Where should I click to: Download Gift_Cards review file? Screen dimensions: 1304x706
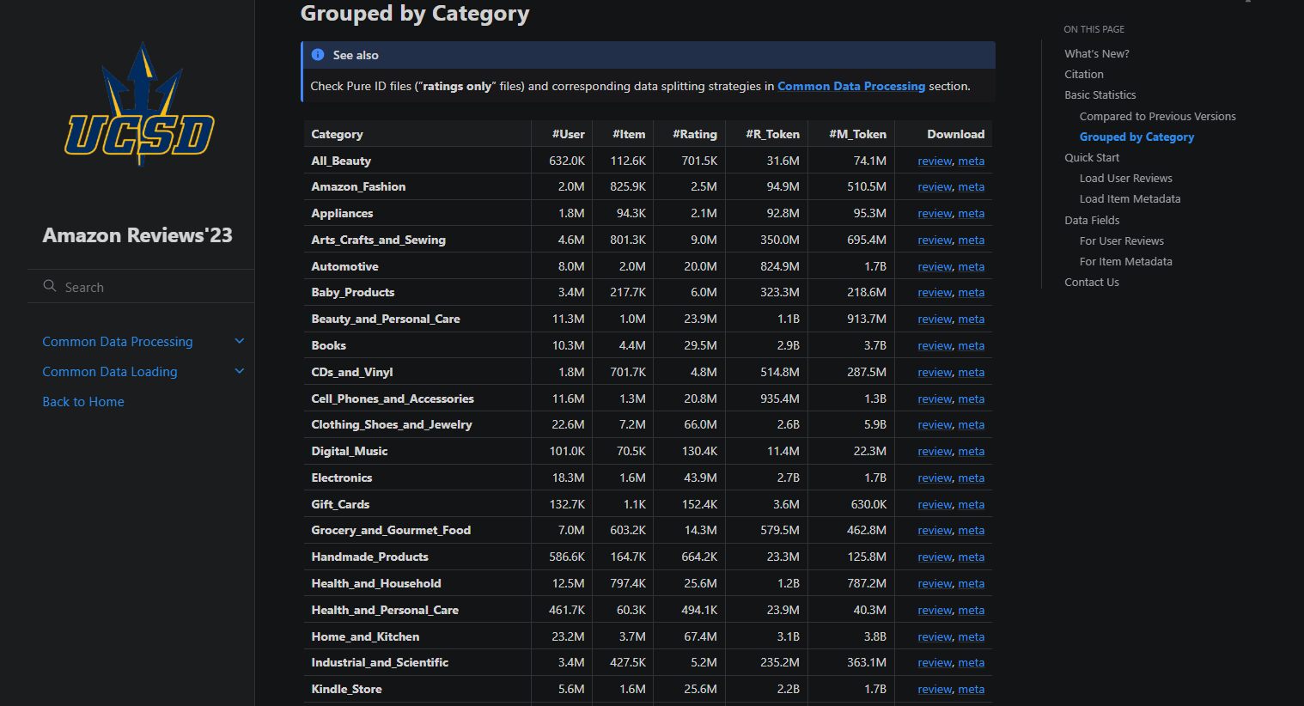(935, 504)
